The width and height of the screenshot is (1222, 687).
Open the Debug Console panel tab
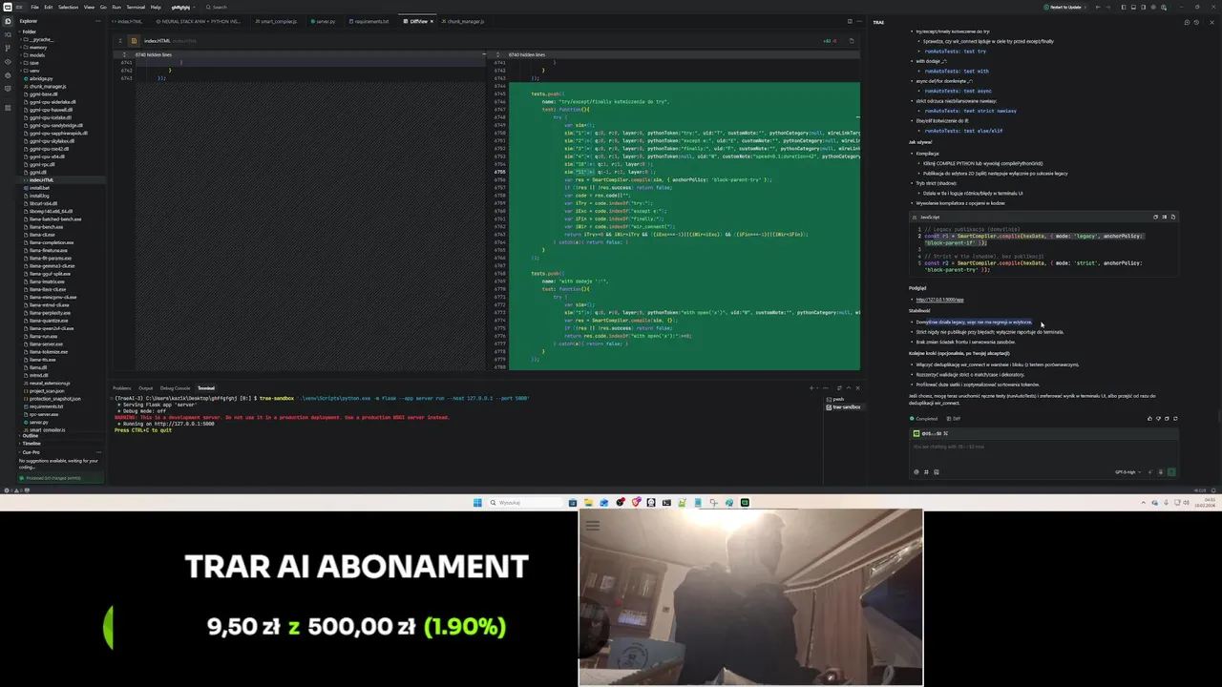(x=175, y=388)
